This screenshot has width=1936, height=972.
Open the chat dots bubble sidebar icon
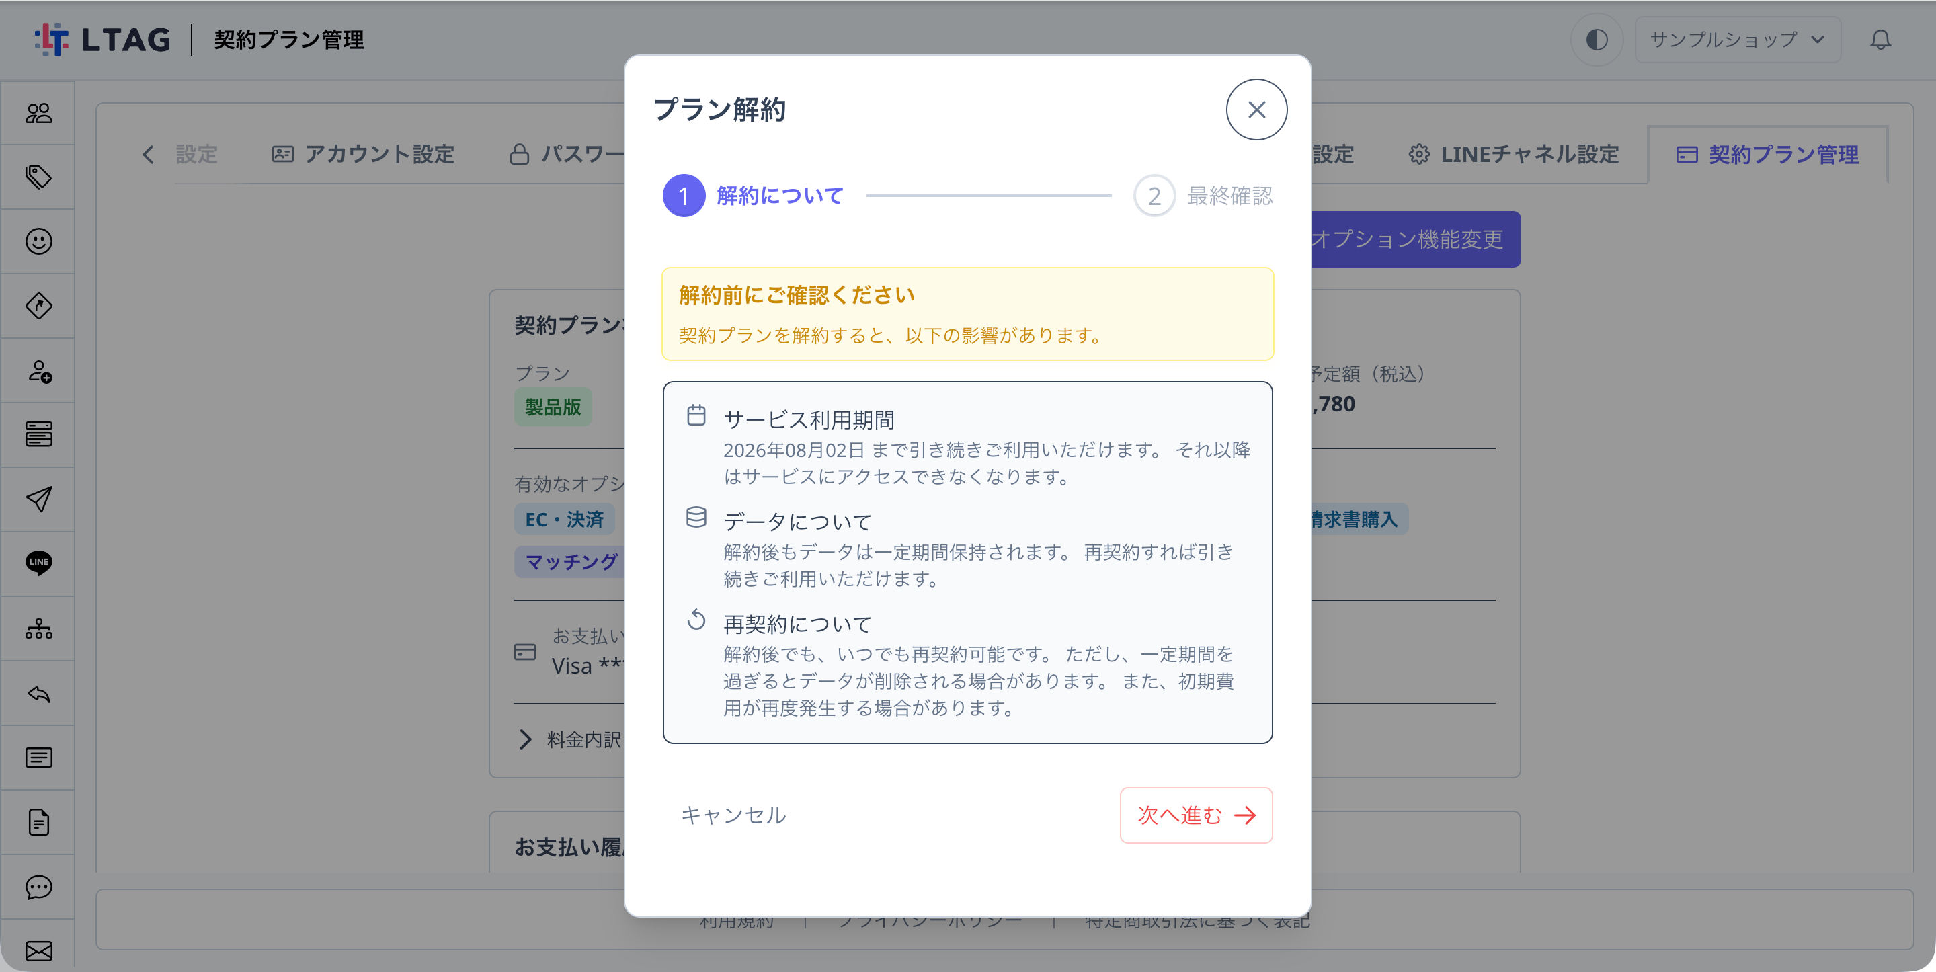(38, 887)
